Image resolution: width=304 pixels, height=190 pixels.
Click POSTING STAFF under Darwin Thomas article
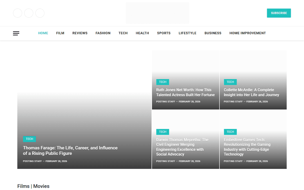(166, 161)
